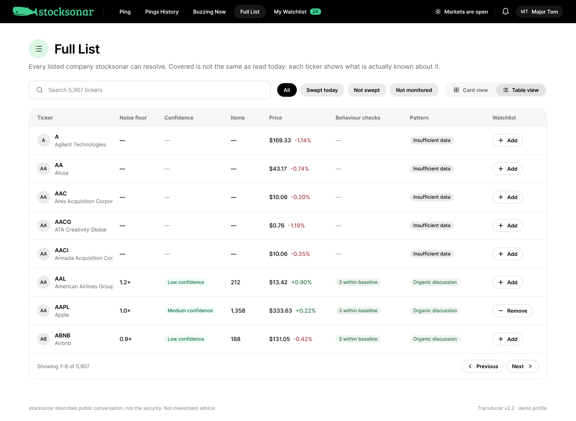Viewport: 576px width, 421px height.
Task: Click Medium confidence badge for AAPL
Action: (x=190, y=311)
